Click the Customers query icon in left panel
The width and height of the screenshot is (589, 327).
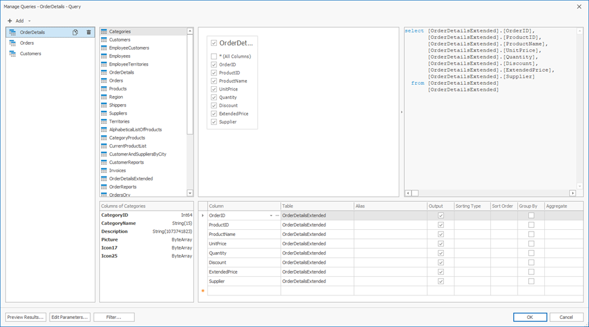point(12,54)
